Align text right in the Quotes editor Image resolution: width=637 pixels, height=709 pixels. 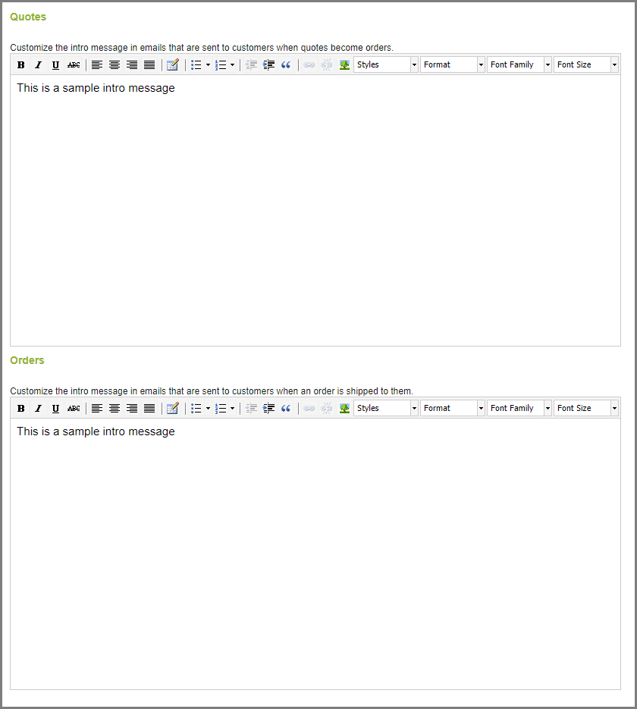click(x=132, y=64)
